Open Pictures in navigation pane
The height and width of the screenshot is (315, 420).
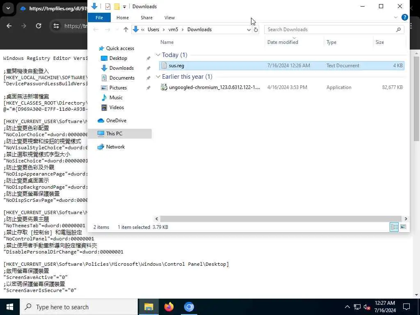[118, 88]
